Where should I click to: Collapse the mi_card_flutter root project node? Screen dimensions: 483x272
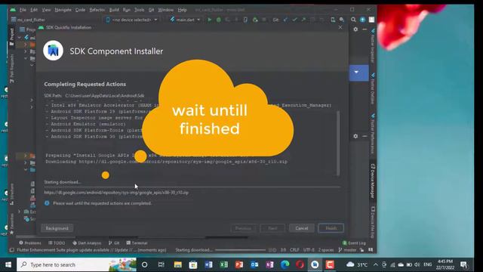(x=20, y=38)
